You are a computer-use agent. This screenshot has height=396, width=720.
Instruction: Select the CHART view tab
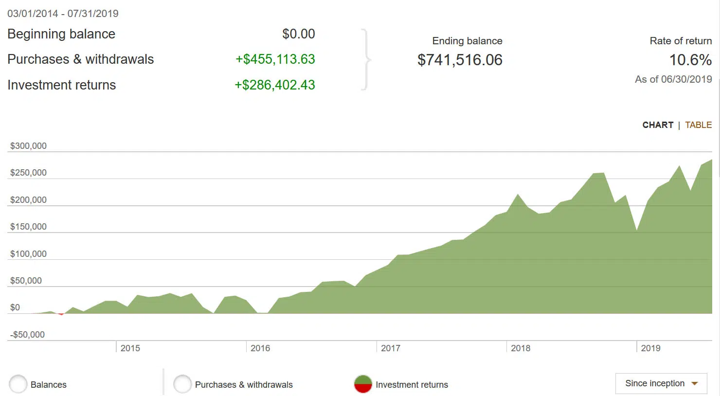(x=658, y=125)
